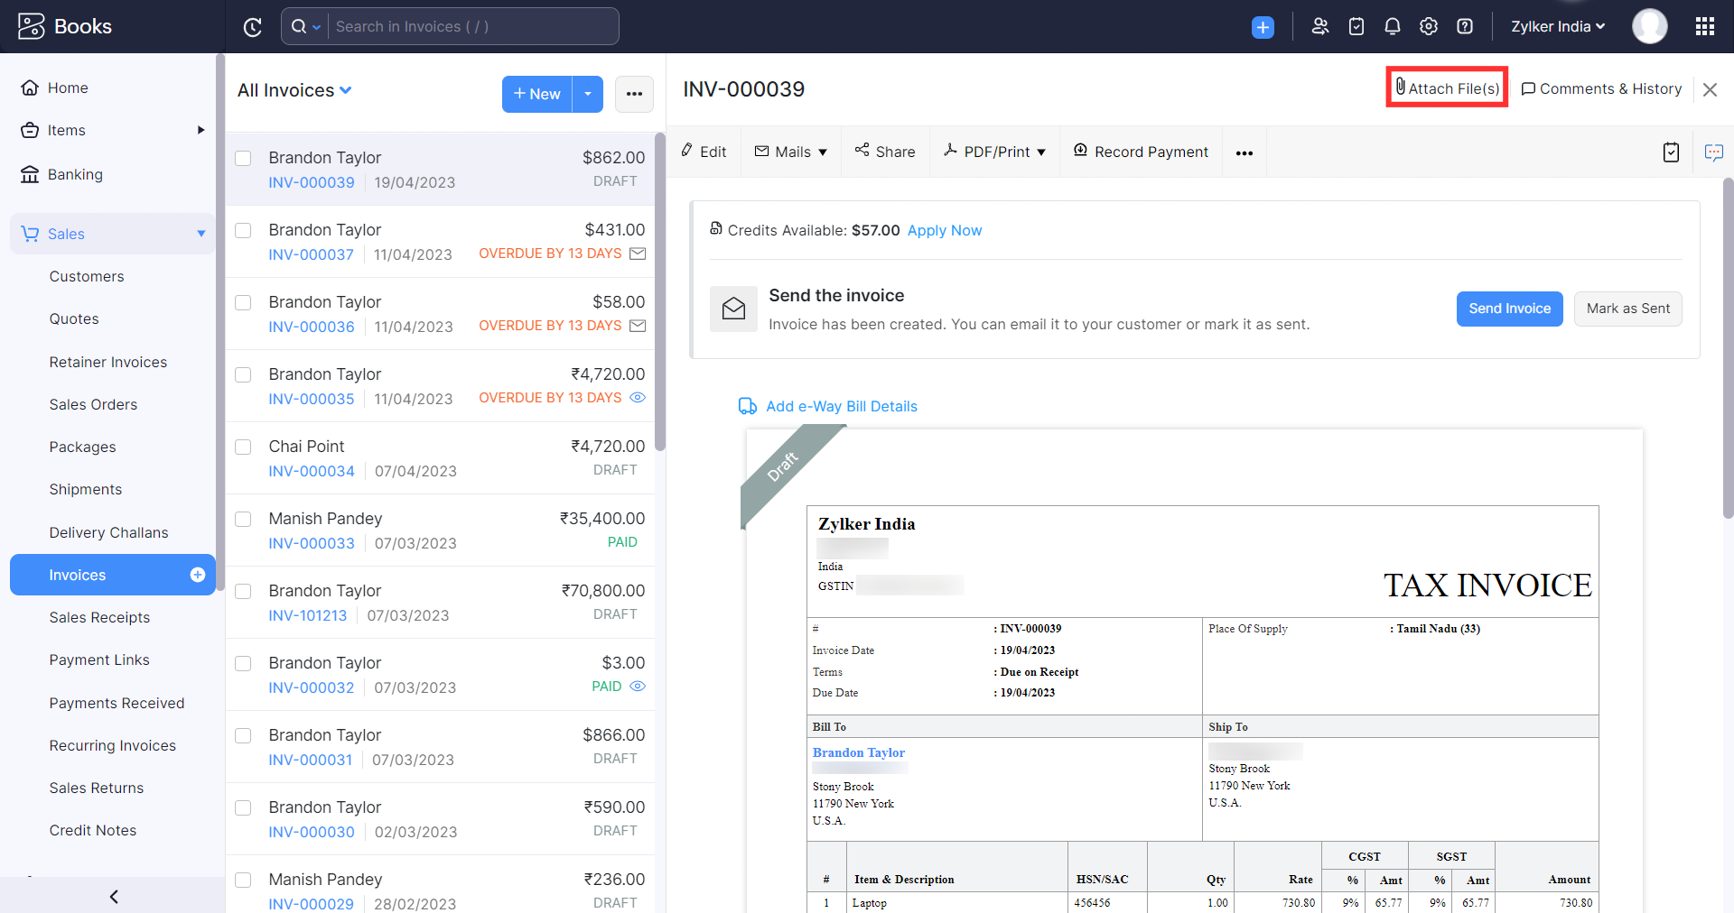Tick the checkbox for Chai Point invoice
The width and height of the screenshot is (1734, 913).
point(243,447)
